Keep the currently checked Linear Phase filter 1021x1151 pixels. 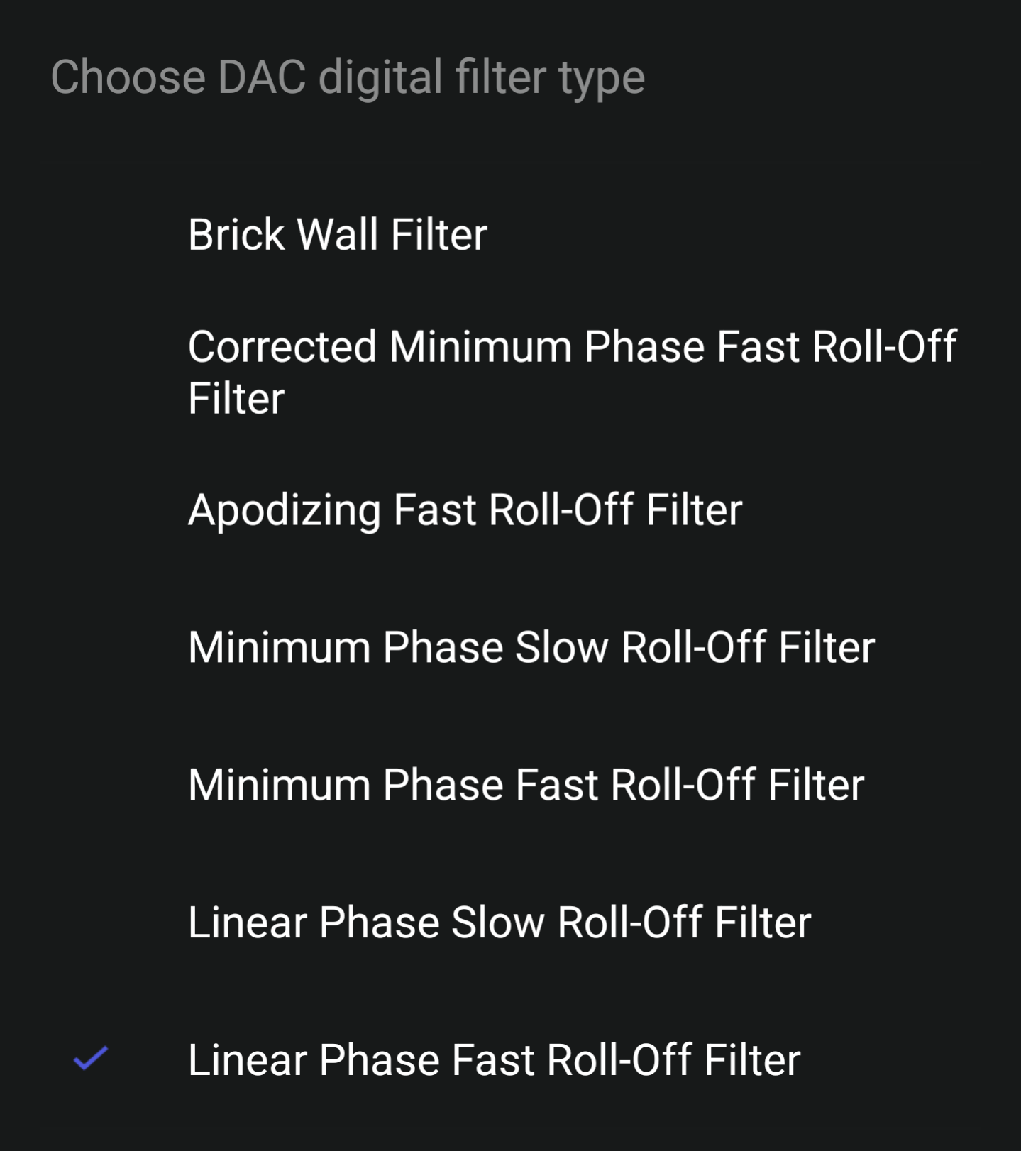pos(494,1059)
